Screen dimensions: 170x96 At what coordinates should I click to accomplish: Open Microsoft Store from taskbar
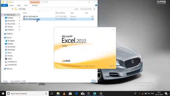[x=70, y=94]
